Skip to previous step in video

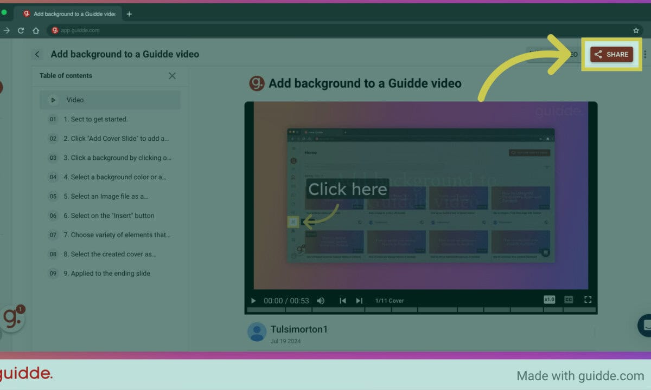tap(343, 301)
